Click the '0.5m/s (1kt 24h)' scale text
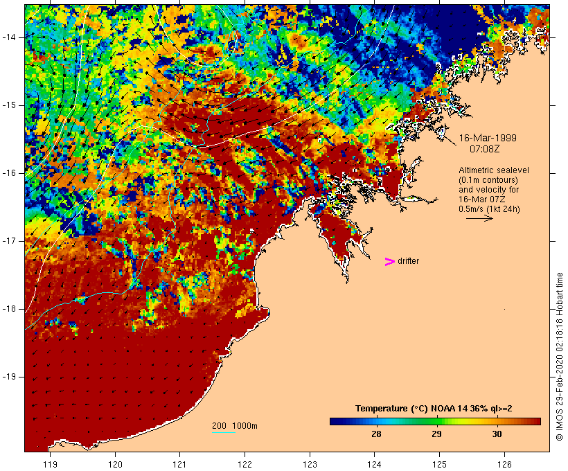Image resolution: width=568 pixels, height=471 pixels. (489, 209)
